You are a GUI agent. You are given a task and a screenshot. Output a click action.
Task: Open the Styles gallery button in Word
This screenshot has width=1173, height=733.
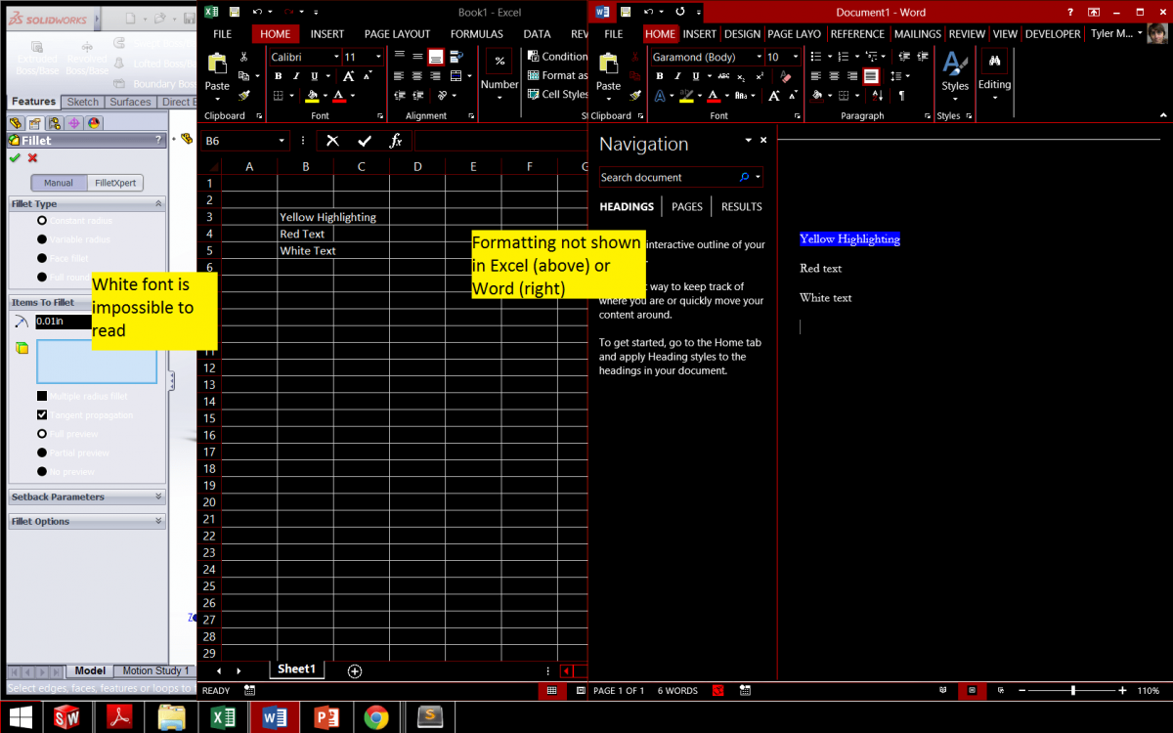point(955,73)
